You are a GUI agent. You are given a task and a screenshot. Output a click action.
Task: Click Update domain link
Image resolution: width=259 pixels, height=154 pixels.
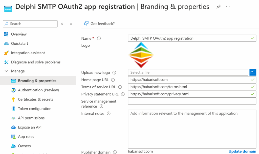pyautogui.click(x=242, y=151)
